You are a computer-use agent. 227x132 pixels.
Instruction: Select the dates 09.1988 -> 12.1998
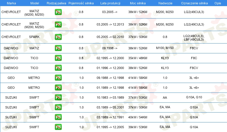pos(110,78)
